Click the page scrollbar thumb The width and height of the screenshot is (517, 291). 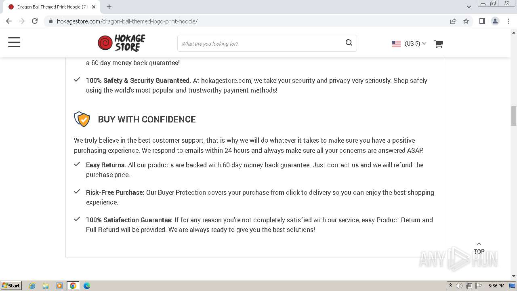[514, 116]
